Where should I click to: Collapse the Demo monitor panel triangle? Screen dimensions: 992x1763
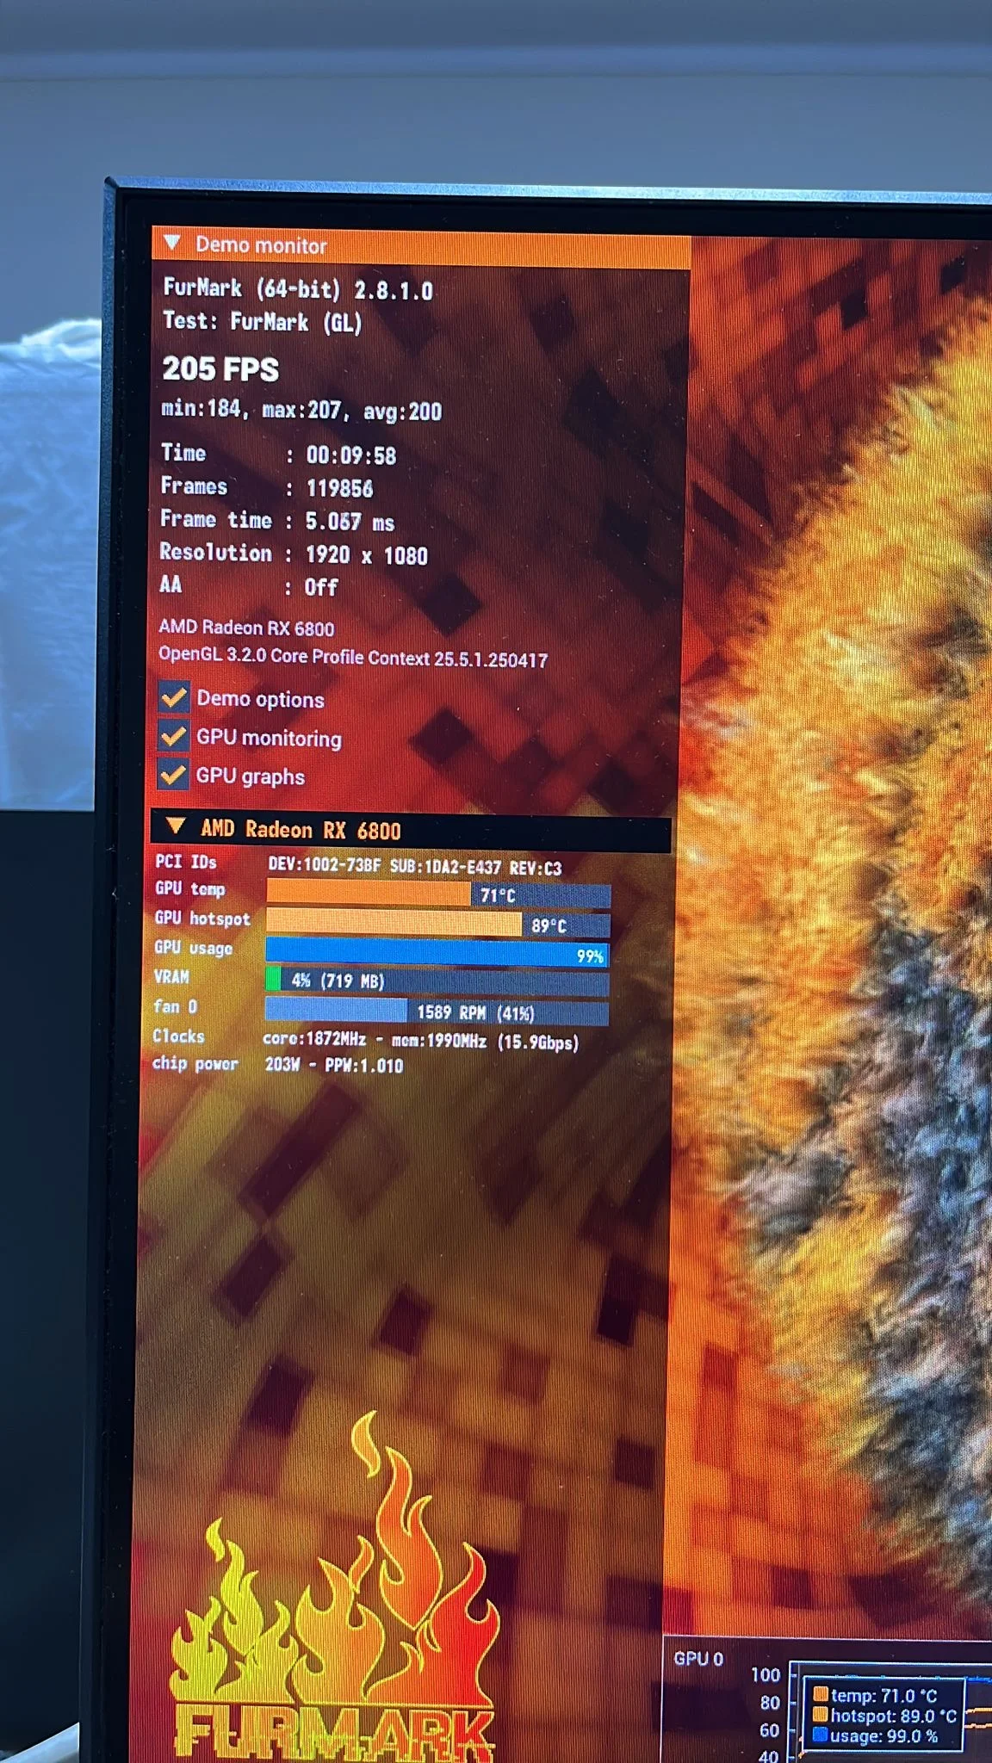tap(171, 243)
